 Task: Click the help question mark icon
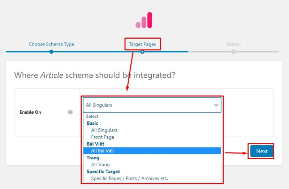(x=70, y=112)
